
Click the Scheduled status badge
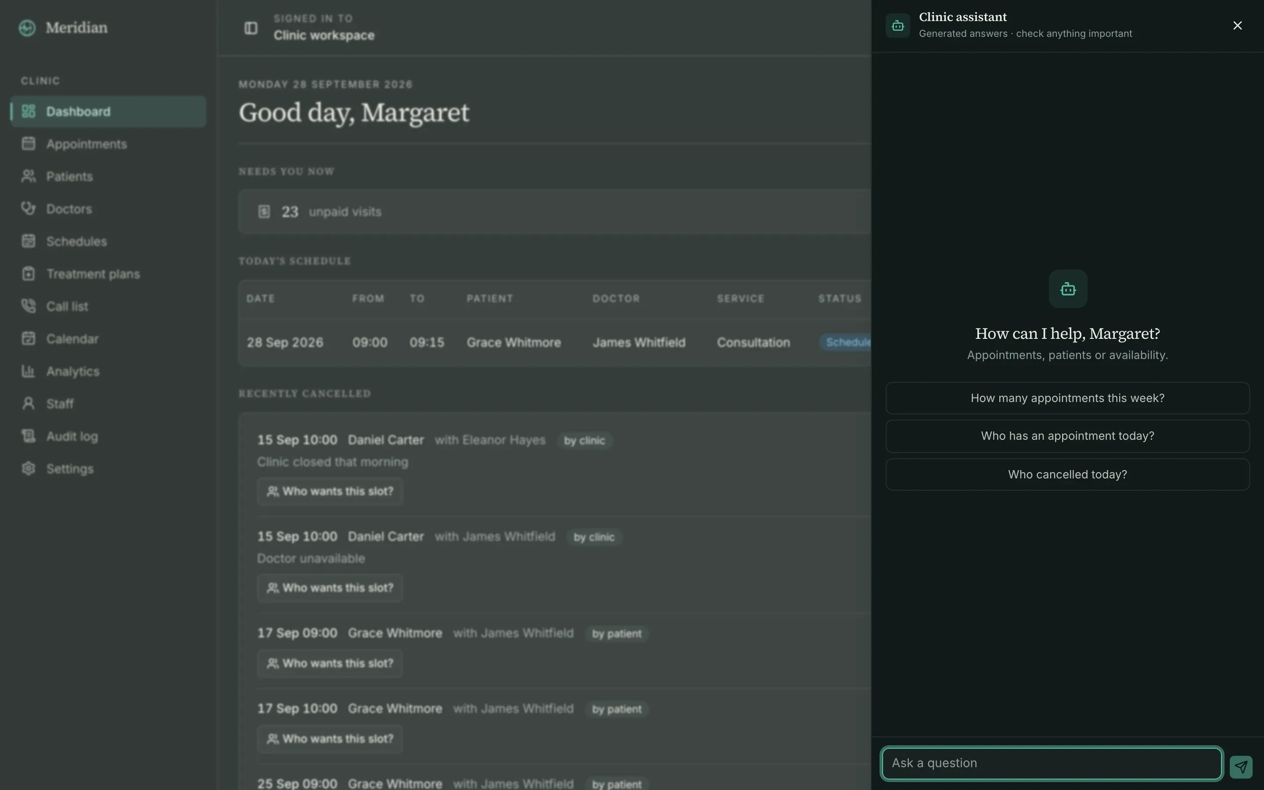pos(845,342)
